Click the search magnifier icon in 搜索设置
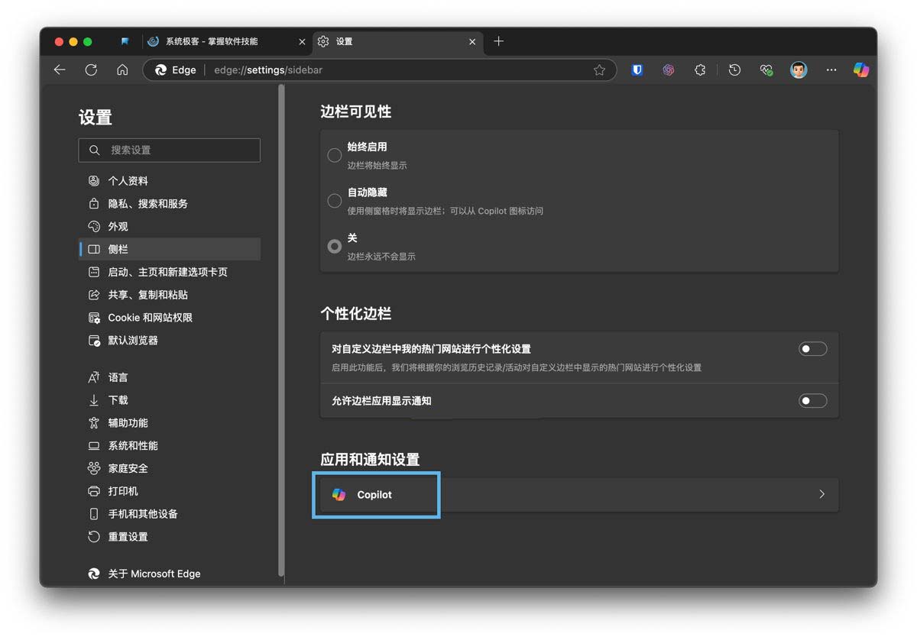Image resolution: width=917 pixels, height=640 pixels. tap(95, 150)
